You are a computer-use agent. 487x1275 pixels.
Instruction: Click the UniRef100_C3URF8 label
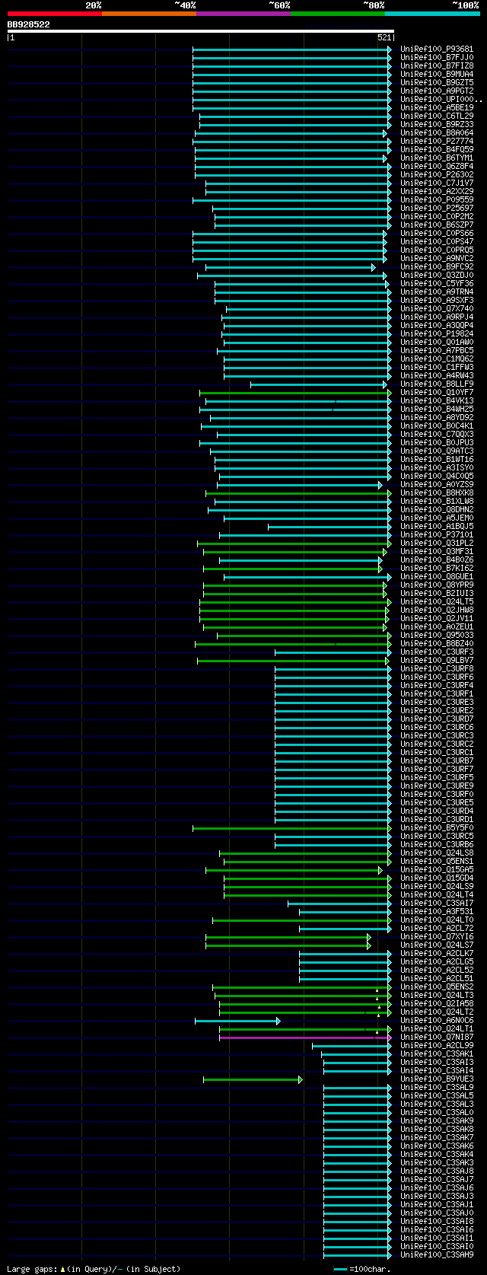pyautogui.click(x=437, y=669)
